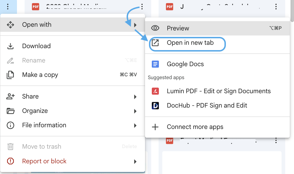This screenshot has width=294, height=174.
Task: Click the blue Google Docs icon
Action: pos(155,64)
